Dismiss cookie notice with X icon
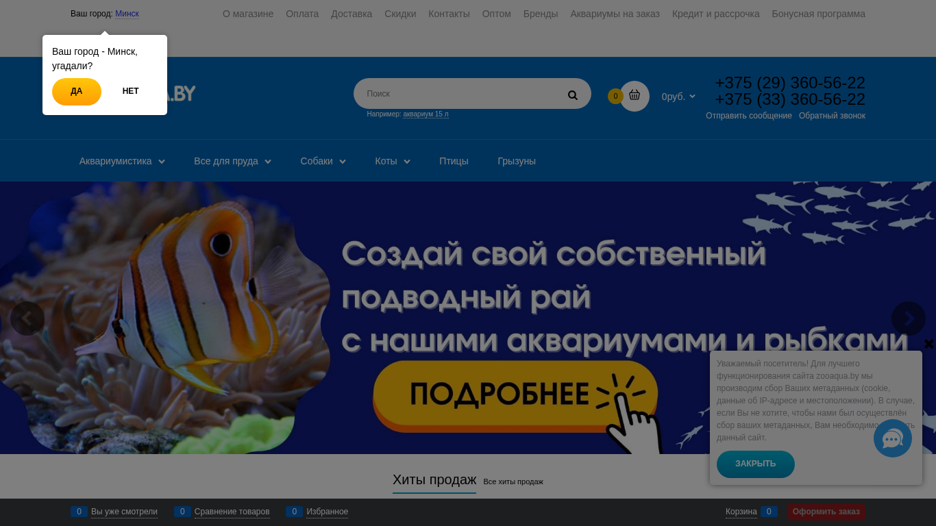Image resolution: width=936 pixels, height=526 pixels. [928, 344]
